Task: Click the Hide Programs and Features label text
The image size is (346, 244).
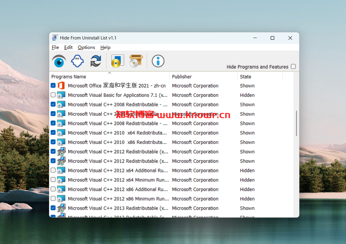Action: pyautogui.click(x=257, y=67)
